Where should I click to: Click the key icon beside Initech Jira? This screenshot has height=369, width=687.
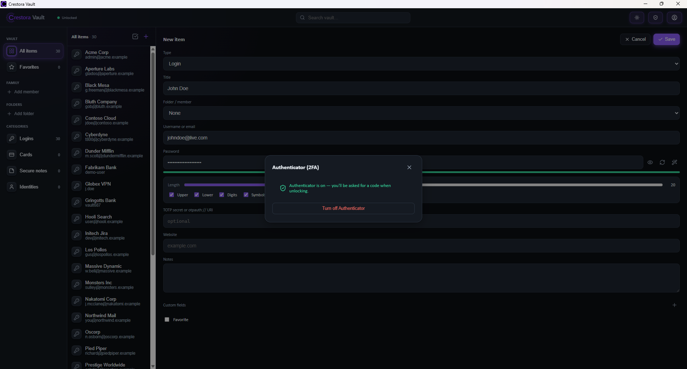tap(77, 235)
